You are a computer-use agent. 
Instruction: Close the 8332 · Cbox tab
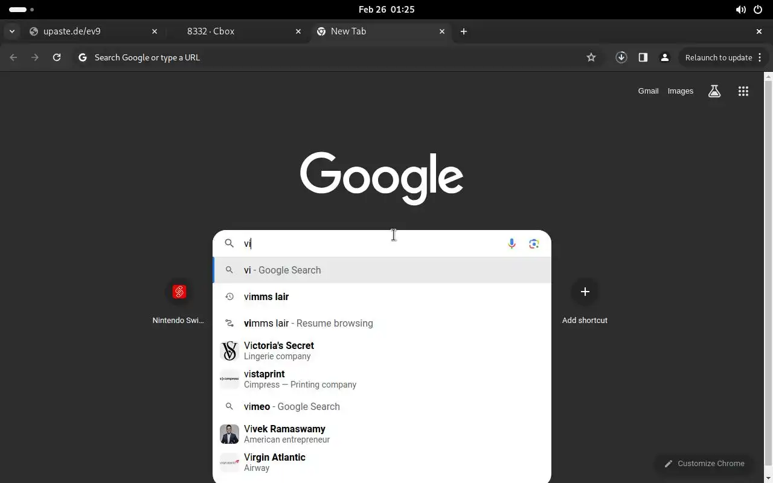[x=298, y=31]
